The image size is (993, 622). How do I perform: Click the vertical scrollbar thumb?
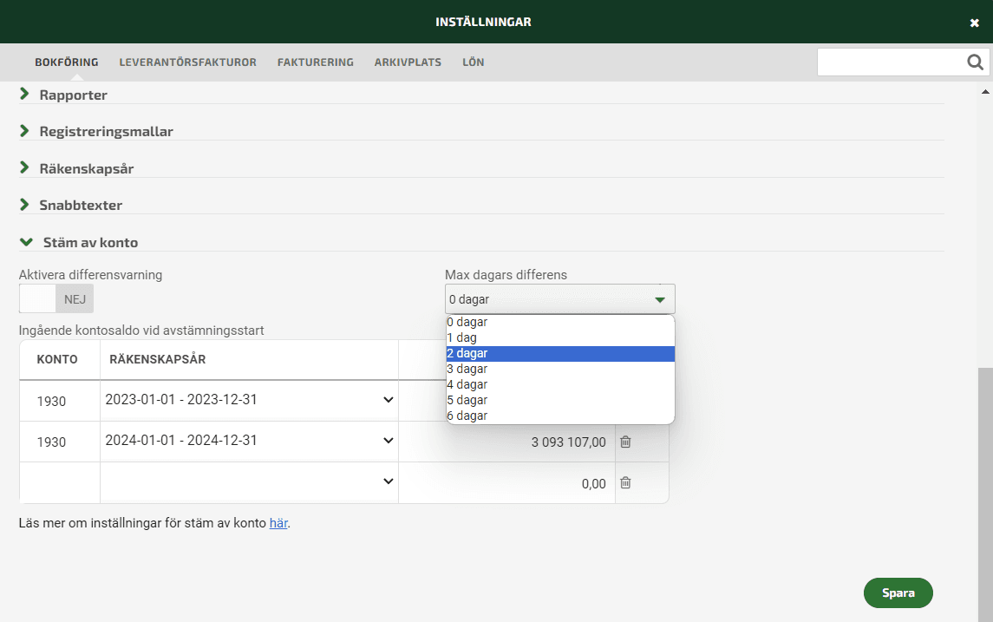(985, 494)
